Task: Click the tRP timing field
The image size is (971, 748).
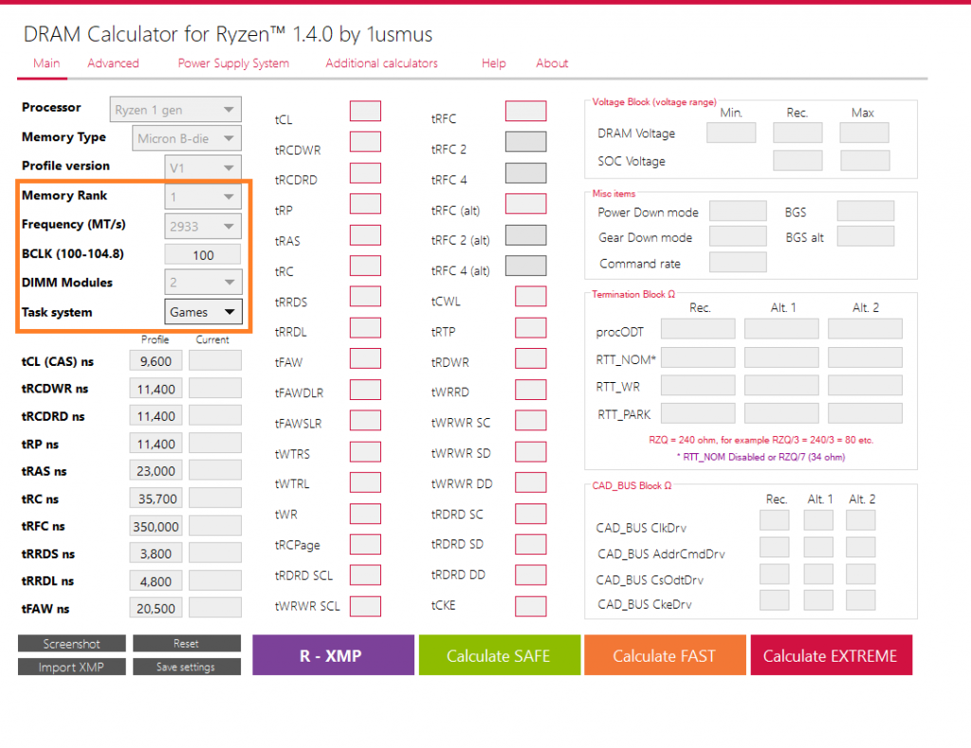Action: pyautogui.click(x=365, y=204)
